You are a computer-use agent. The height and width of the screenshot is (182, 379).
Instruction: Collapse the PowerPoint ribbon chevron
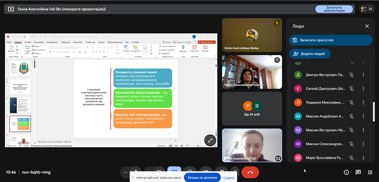(214, 56)
